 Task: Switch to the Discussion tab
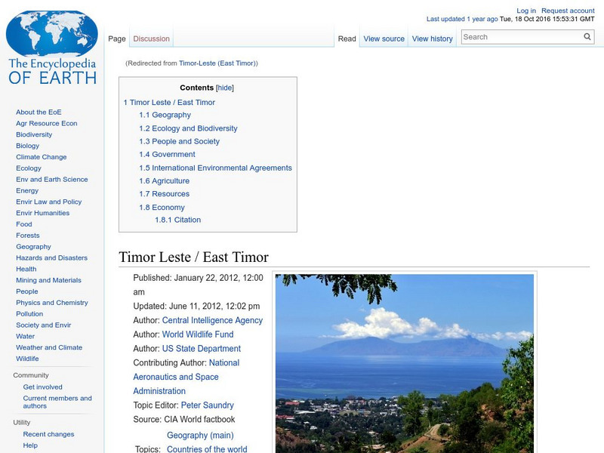[151, 38]
